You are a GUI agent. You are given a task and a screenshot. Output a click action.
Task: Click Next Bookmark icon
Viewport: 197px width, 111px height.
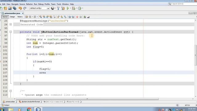coord(62,17)
